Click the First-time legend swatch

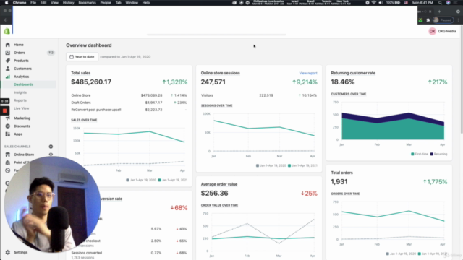412,154
